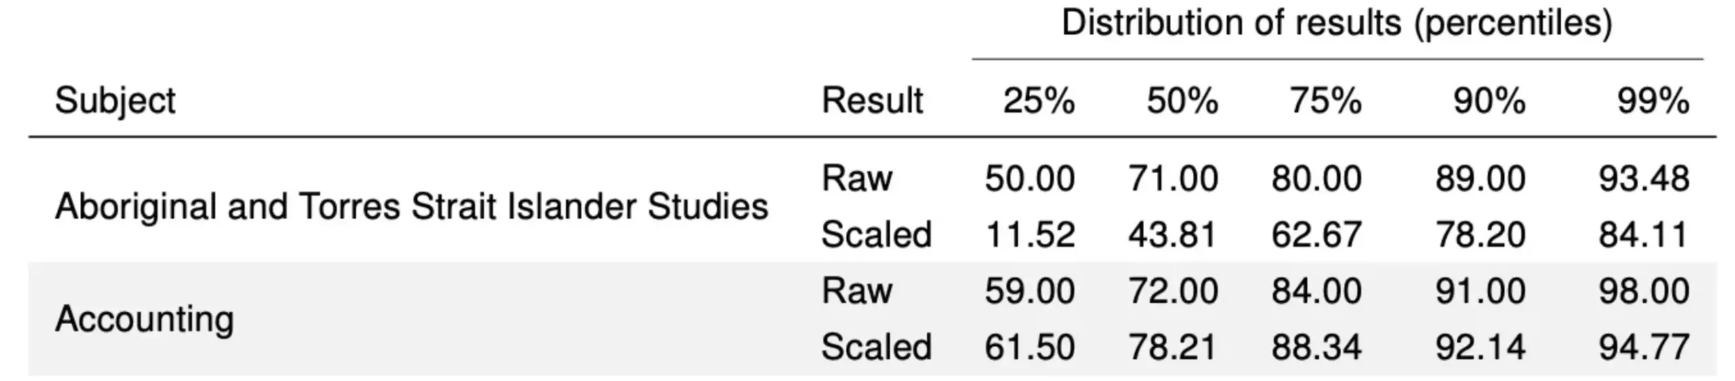The width and height of the screenshot is (1735, 381).
Task: Click the 90% percentile column header
Action: click(1489, 102)
